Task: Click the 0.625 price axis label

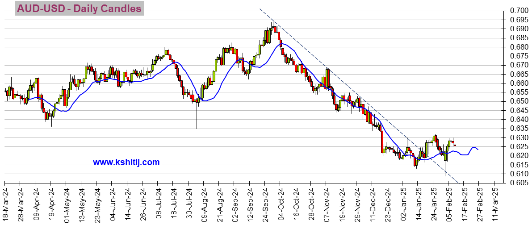Action: pos(517,146)
